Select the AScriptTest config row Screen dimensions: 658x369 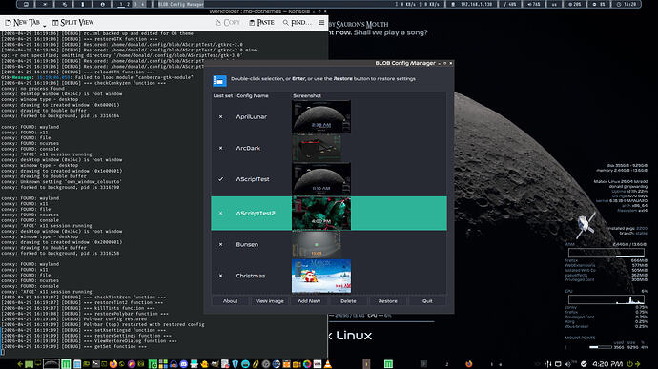[x=329, y=179]
